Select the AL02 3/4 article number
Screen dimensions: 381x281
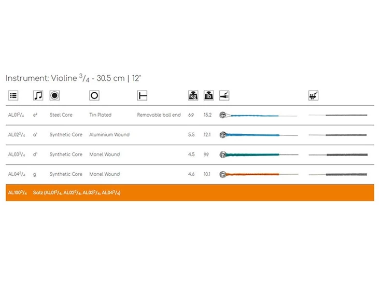pyautogui.click(x=16, y=135)
